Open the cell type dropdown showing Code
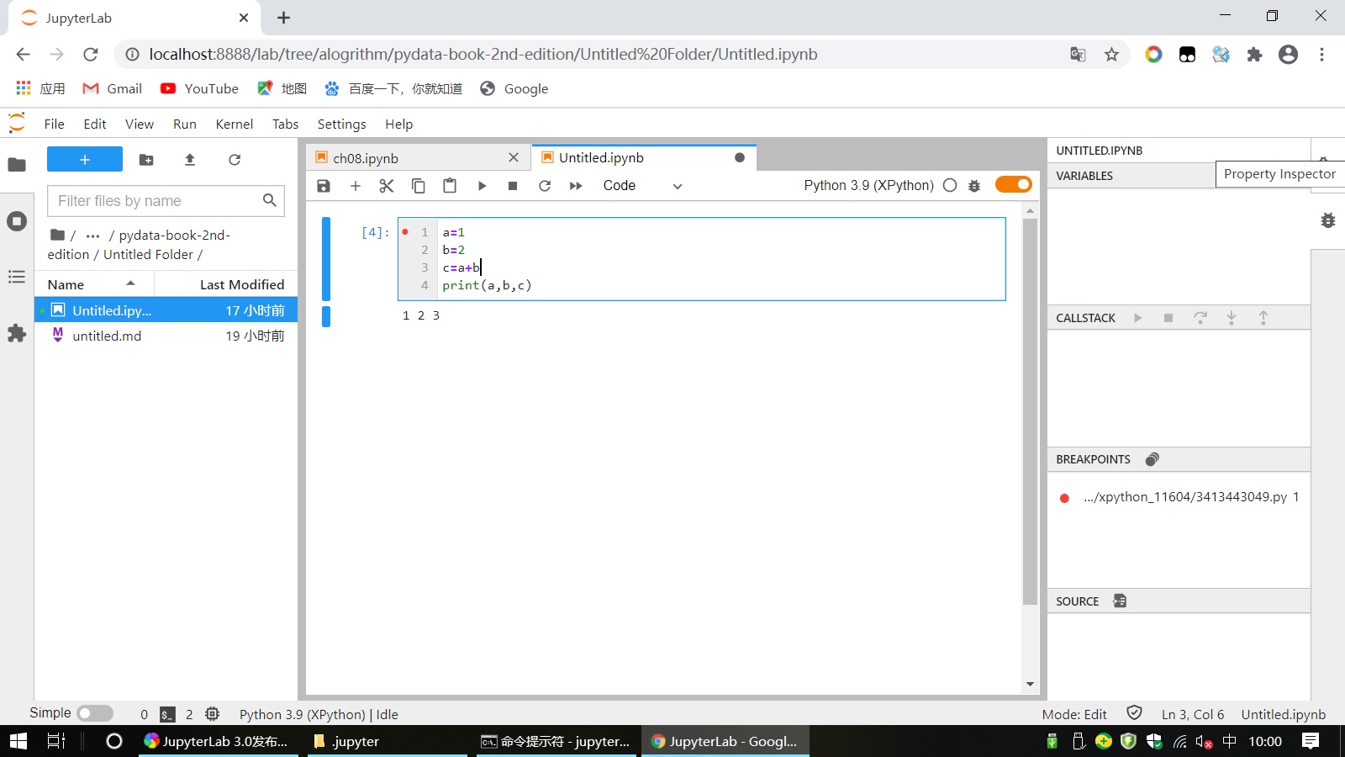This screenshot has height=757, width=1345. tap(643, 186)
